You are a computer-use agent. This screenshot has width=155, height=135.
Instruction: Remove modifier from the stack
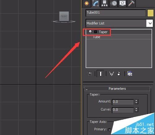119,74
